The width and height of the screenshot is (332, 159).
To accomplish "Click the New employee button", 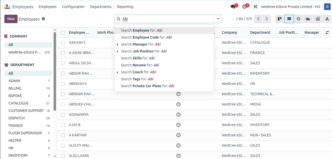I will 11,19.
